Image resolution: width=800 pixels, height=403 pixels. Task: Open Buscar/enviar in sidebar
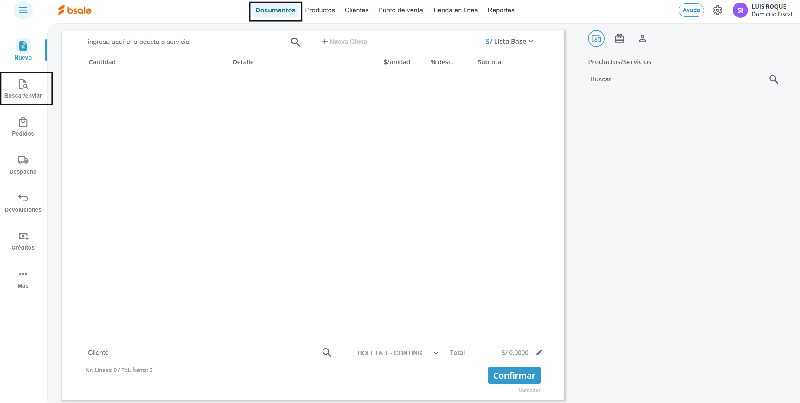[23, 88]
